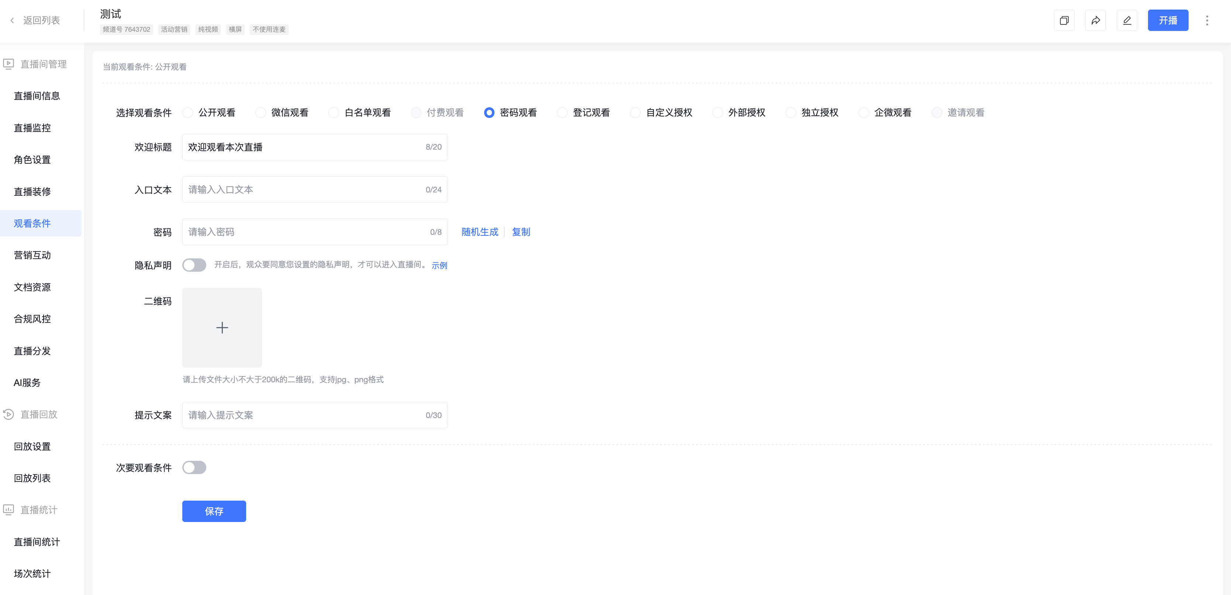The image size is (1231, 595).
Task: Open 合规风控 in the sidebar
Action: click(32, 319)
